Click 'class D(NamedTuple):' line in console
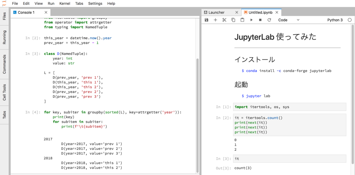This screenshot has height=175, width=355. (66, 54)
